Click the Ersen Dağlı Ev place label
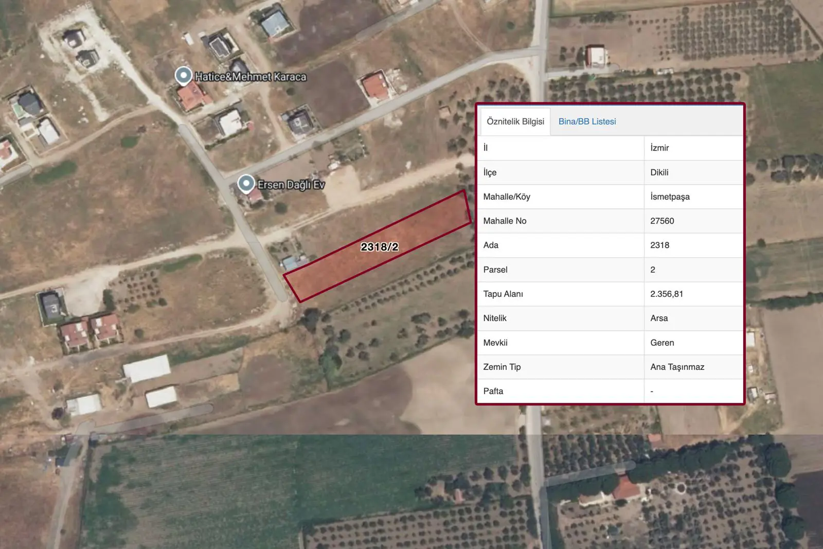This screenshot has width=823, height=549. click(x=291, y=185)
